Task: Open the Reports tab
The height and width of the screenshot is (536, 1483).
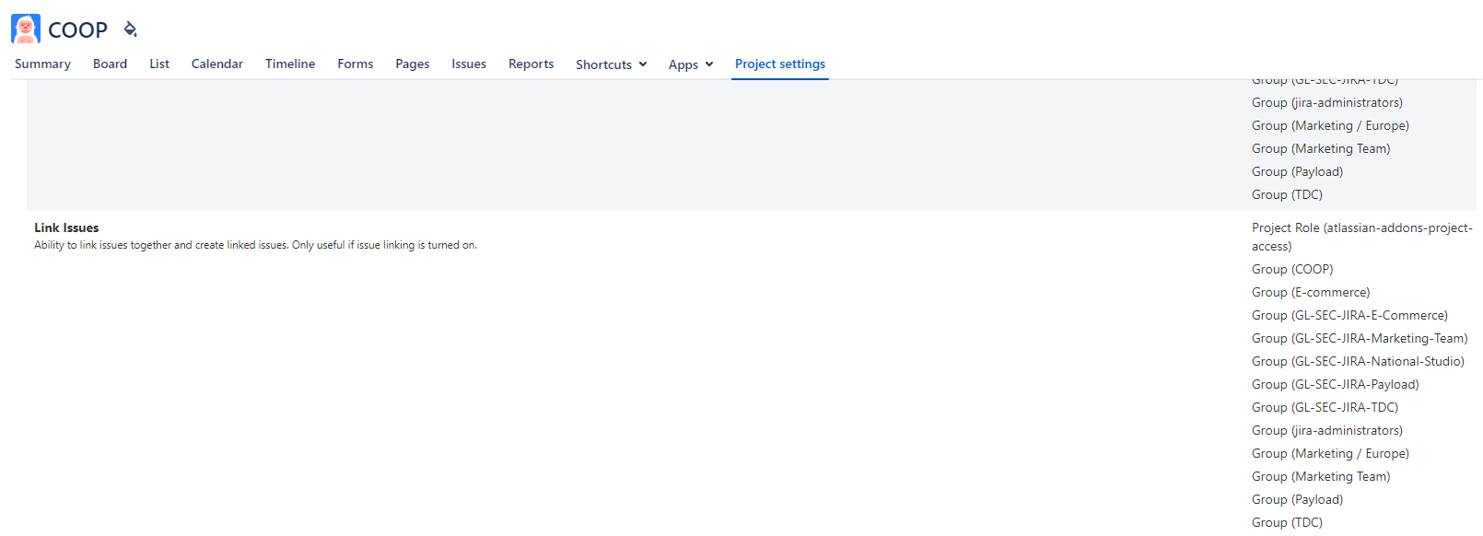Action: (x=531, y=64)
